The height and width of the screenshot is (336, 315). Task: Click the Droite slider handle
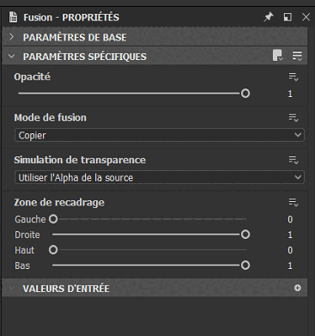[245, 235]
